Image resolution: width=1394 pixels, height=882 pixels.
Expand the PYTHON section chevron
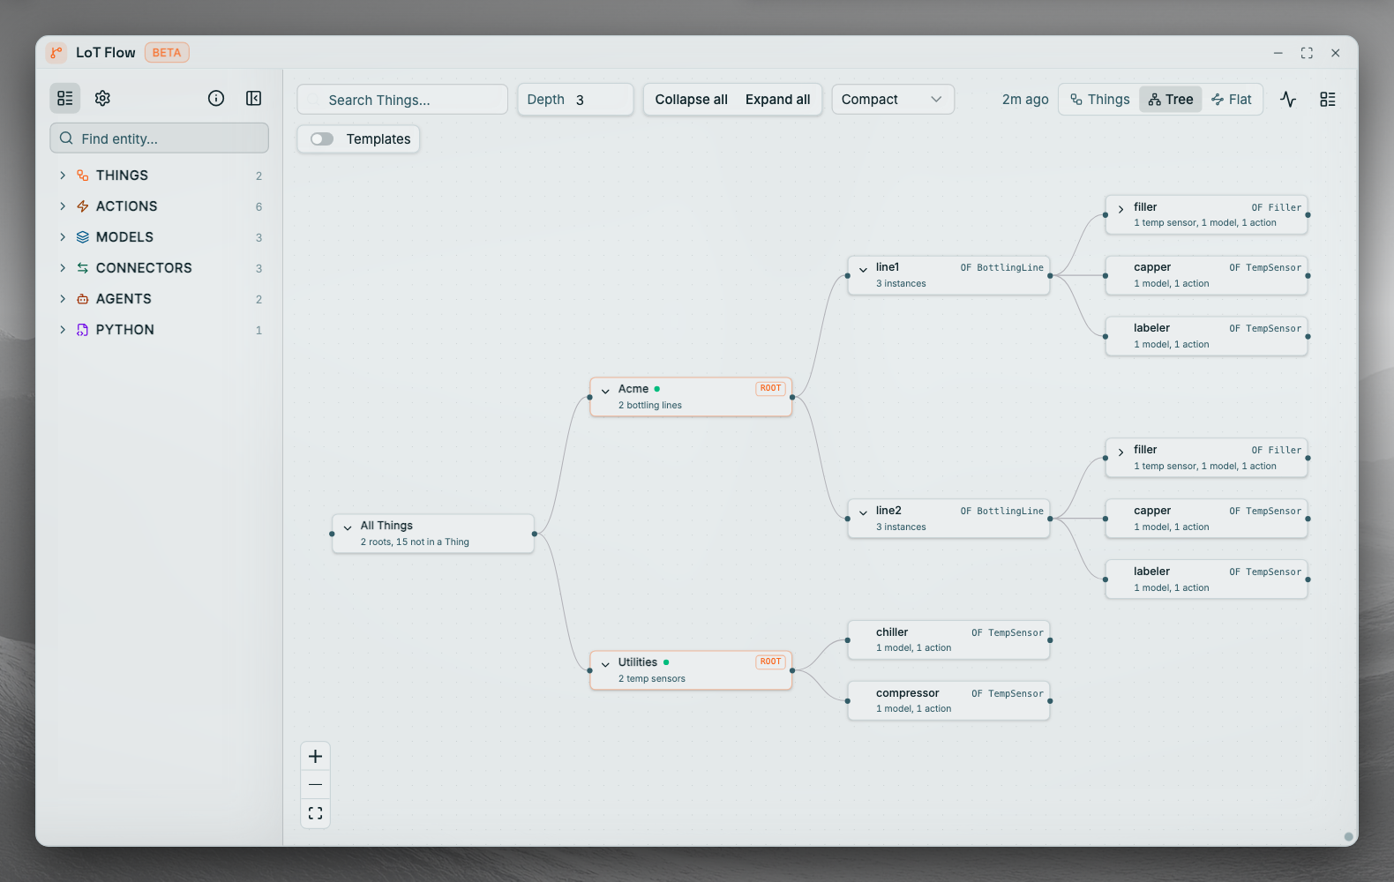(63, 330)
